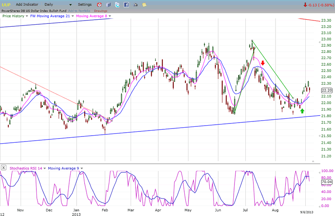This screenshot has height=216, width=335.
Task: Click the green buy arrow marker
Action: (x=302, y=111)
